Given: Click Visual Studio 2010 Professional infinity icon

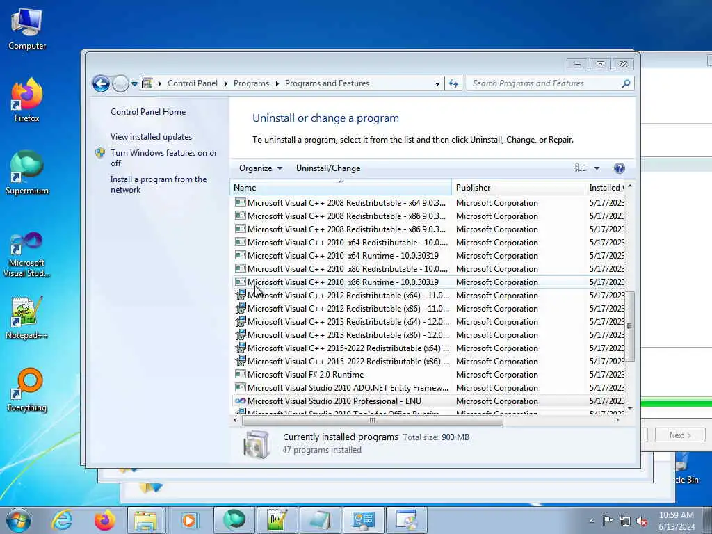Looking at the screenshot, I should pos(240,401).
